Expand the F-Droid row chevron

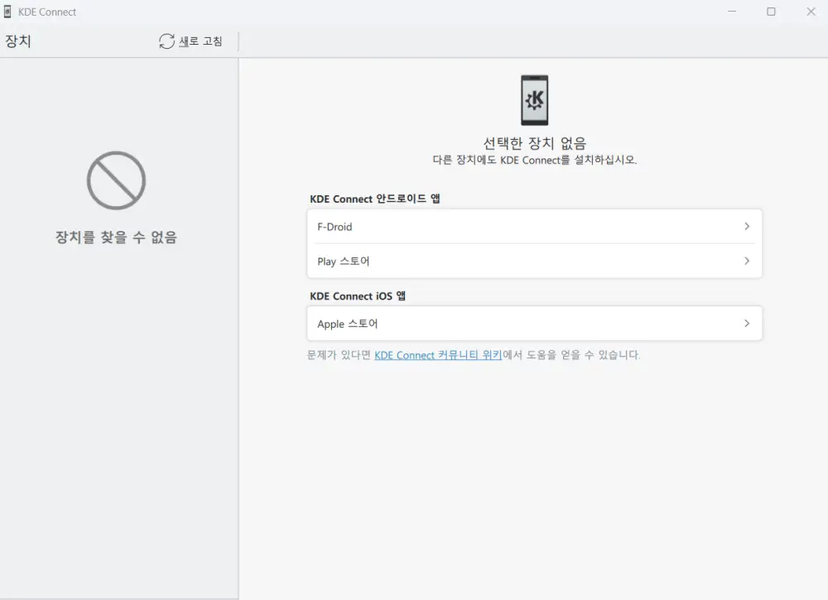[x=747, y=227]
